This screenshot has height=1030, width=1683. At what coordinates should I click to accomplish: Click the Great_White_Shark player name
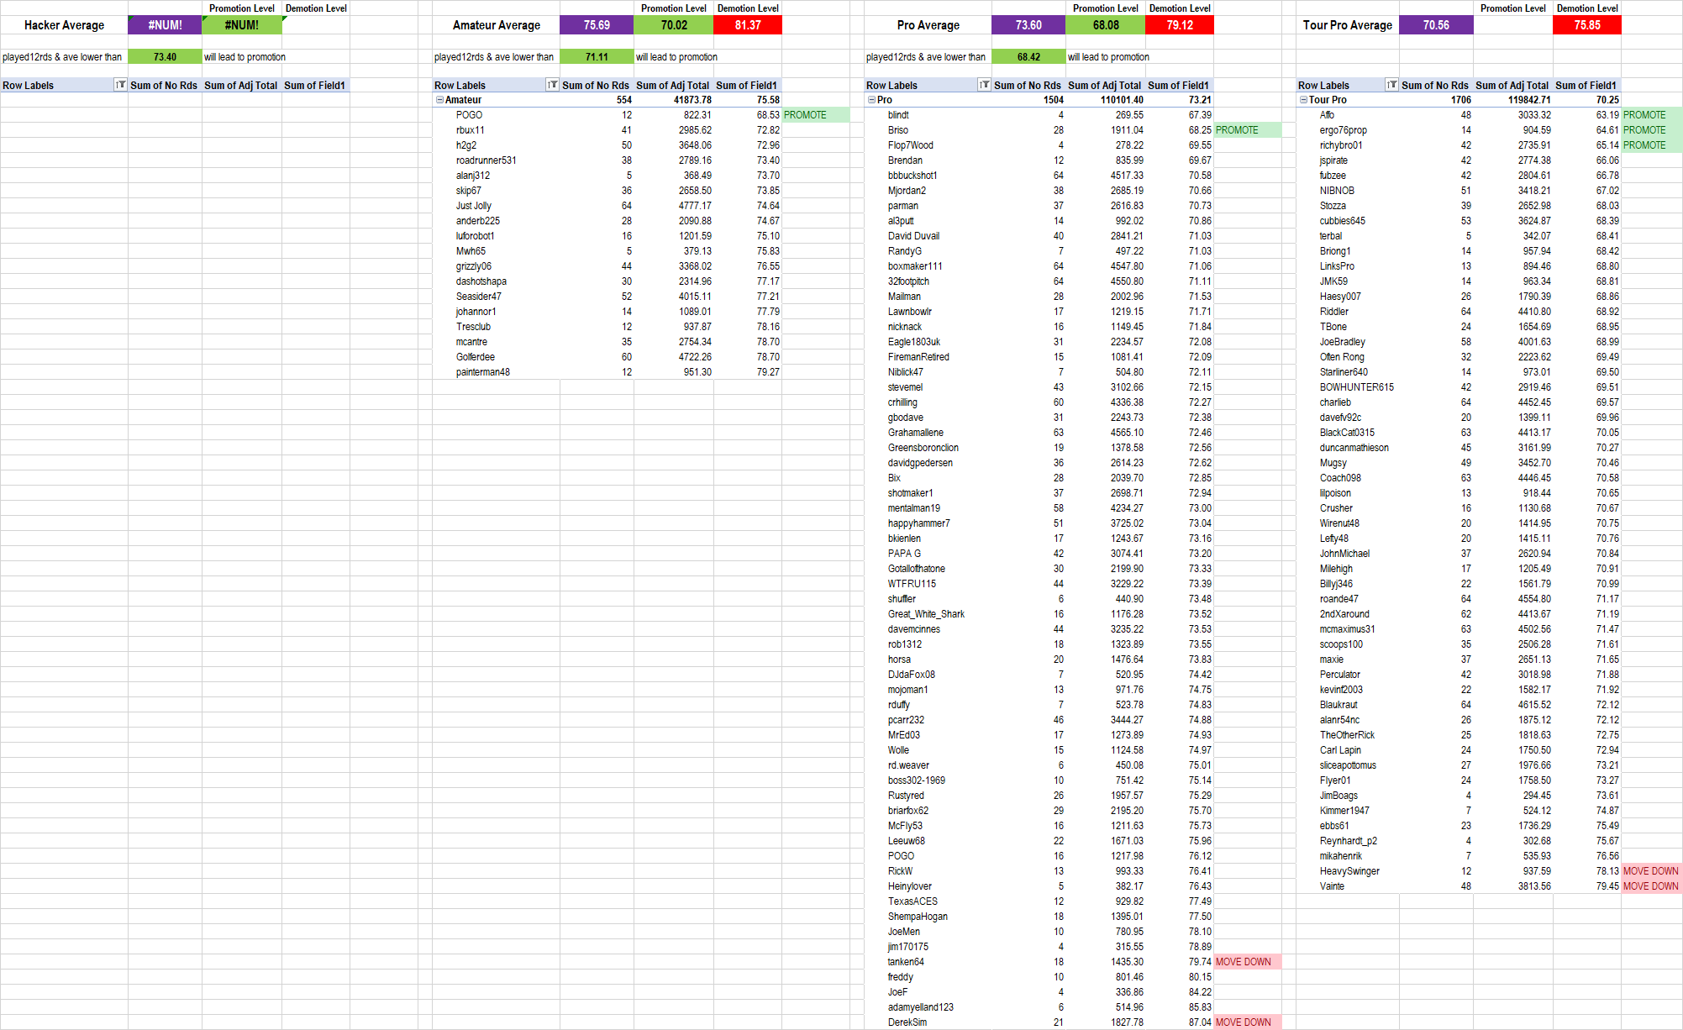[x=926, y=614]
